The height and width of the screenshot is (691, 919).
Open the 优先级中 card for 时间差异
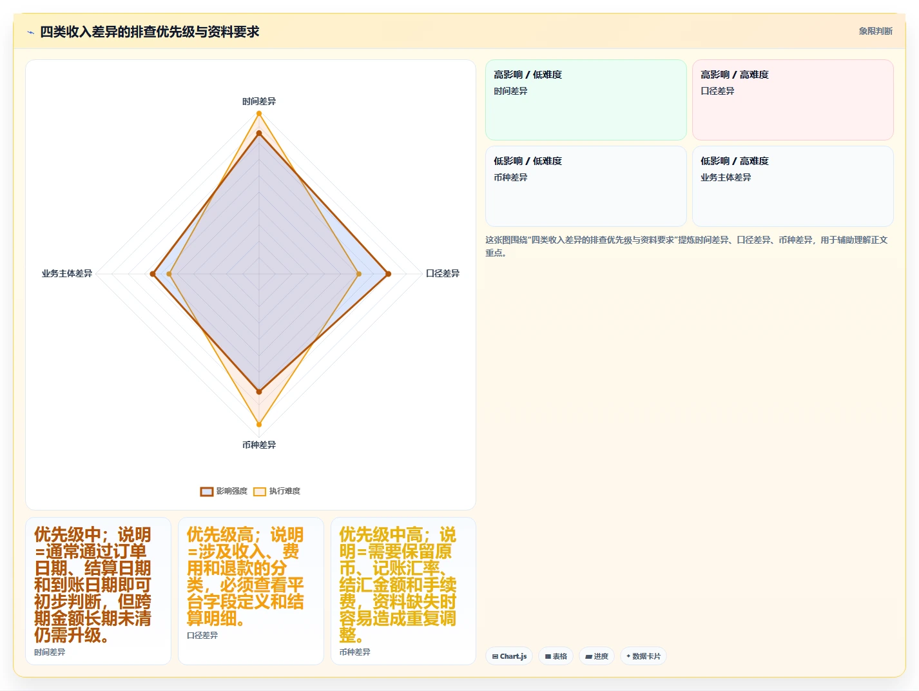pos(98,591)
